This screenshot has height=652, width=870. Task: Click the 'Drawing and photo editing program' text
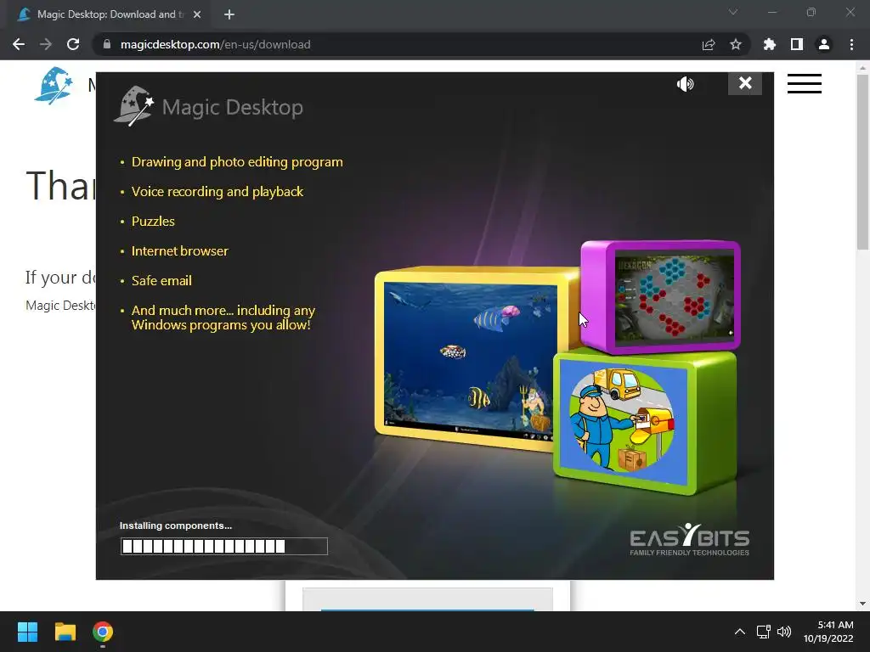coord(237,162)
